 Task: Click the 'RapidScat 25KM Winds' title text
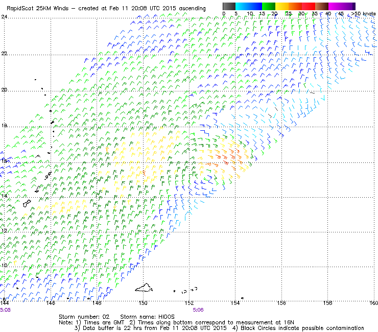(x=38, y=9)
